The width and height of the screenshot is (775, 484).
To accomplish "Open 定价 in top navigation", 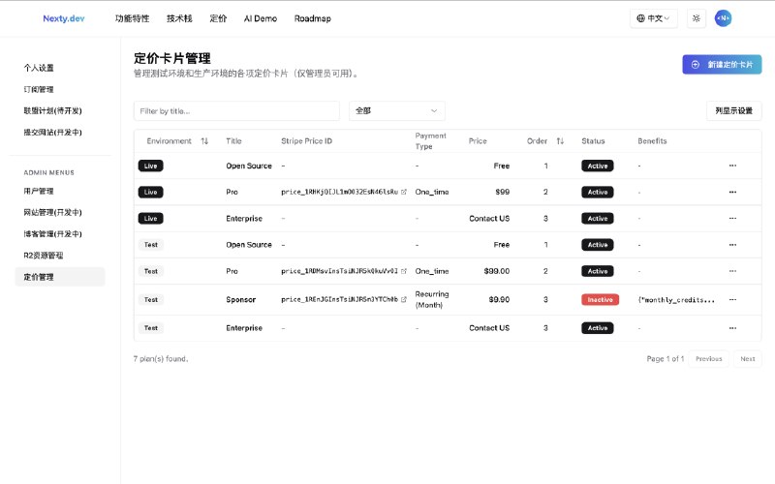I will 218,18.
